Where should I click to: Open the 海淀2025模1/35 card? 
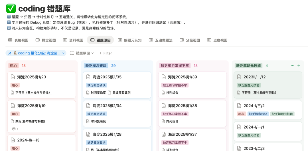pos(117,85)
